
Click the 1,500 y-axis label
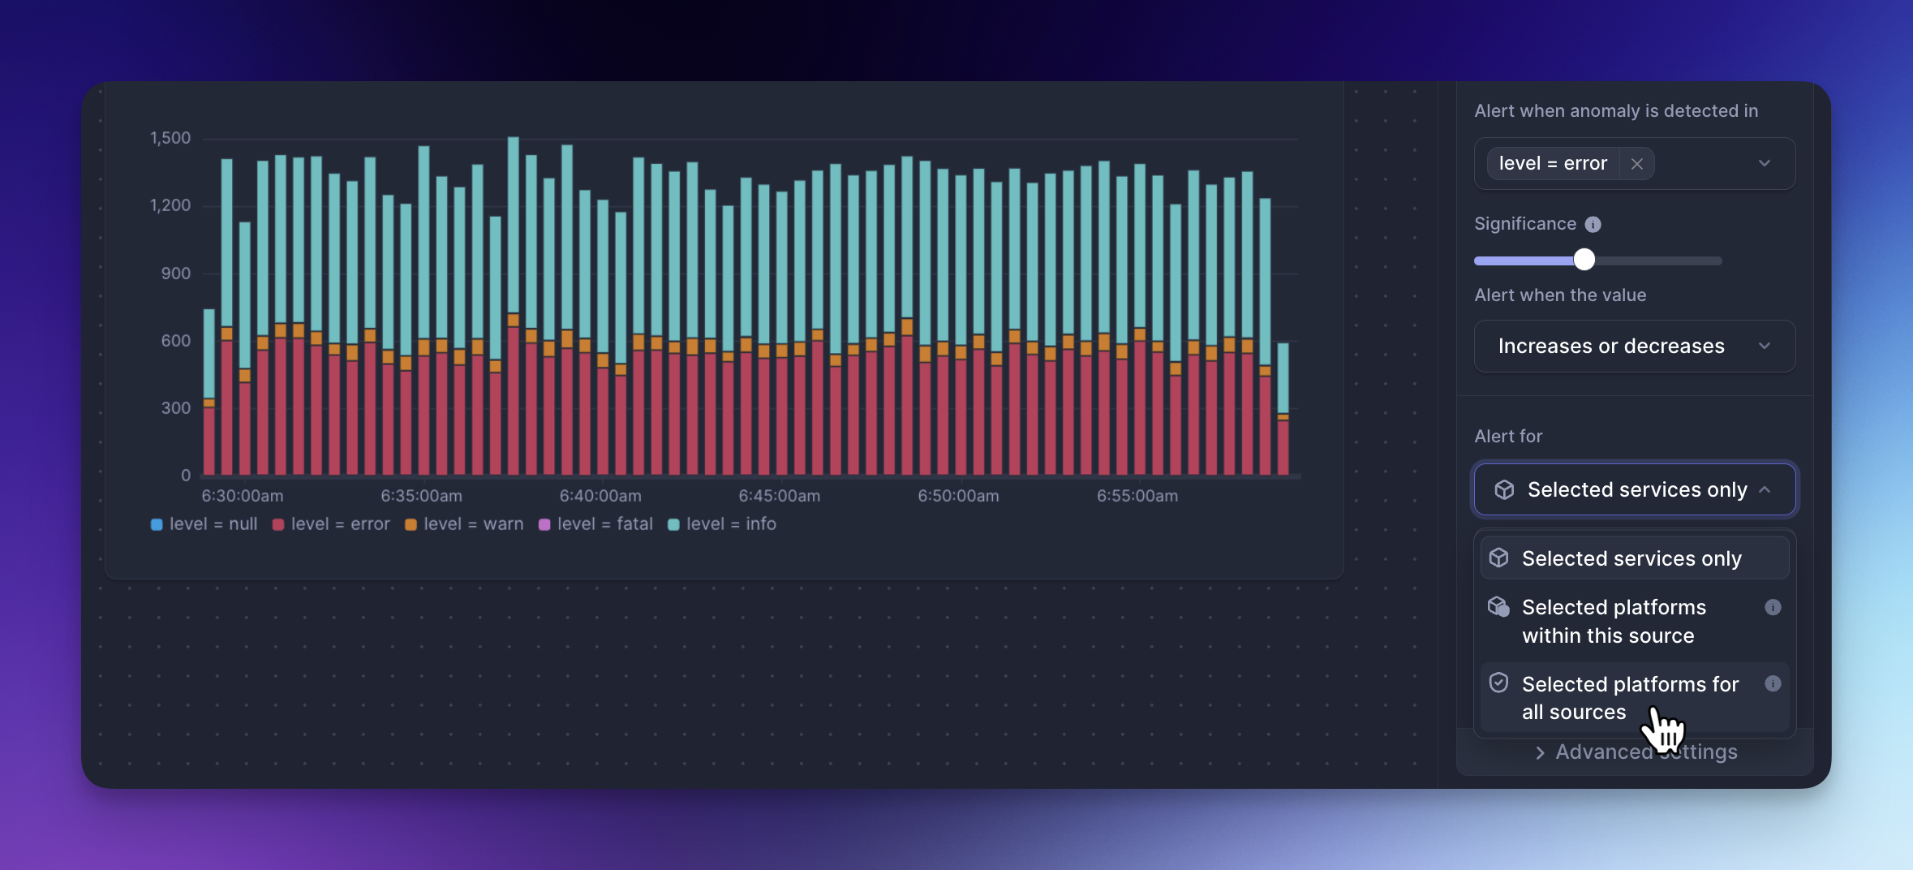tap(170, 138)
